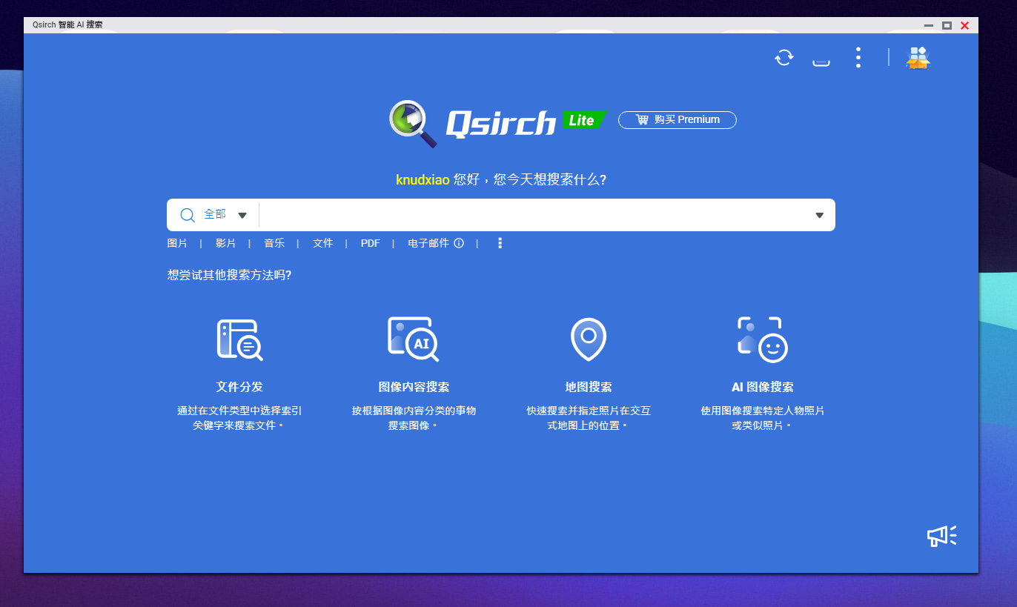The image size is (1017, 607).
Task: Minimize the Qsirch window
Action: click(x=929, y=25)
